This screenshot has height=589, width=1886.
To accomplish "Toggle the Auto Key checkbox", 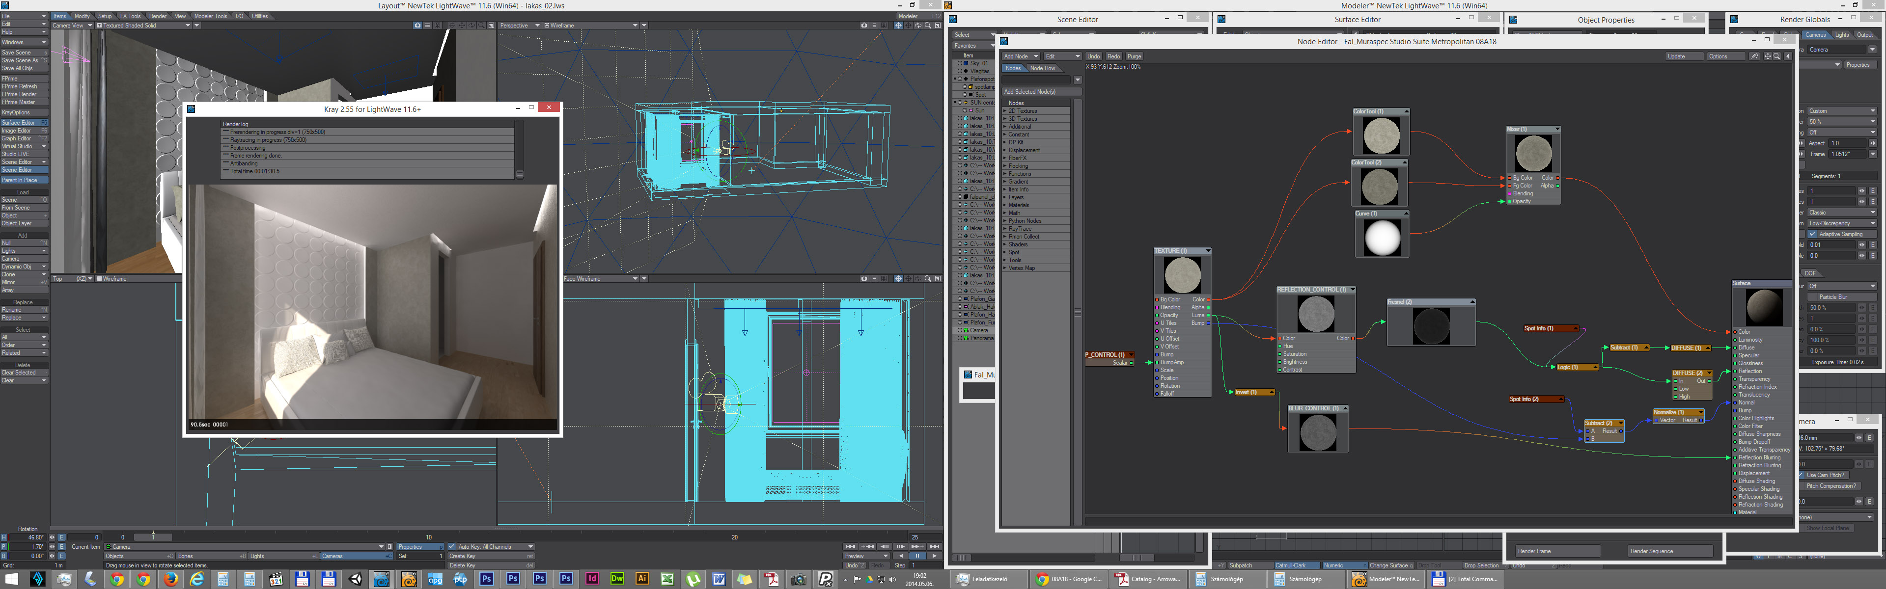I will [x=452, y=547].
